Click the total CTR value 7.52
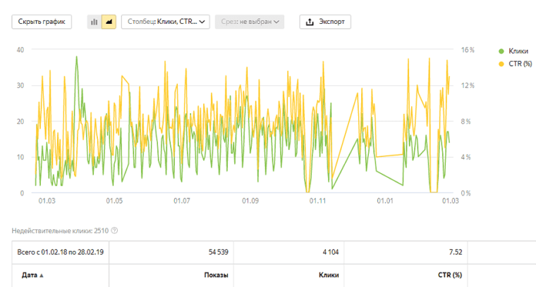The width and height of the screenshot is (536, 287). (x=456, y=253)
